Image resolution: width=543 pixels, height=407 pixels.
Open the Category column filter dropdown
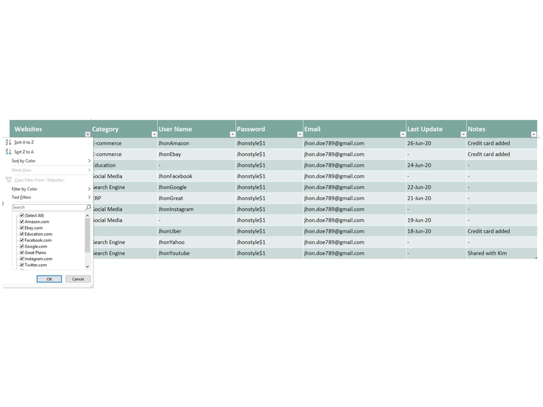[154, 134]
